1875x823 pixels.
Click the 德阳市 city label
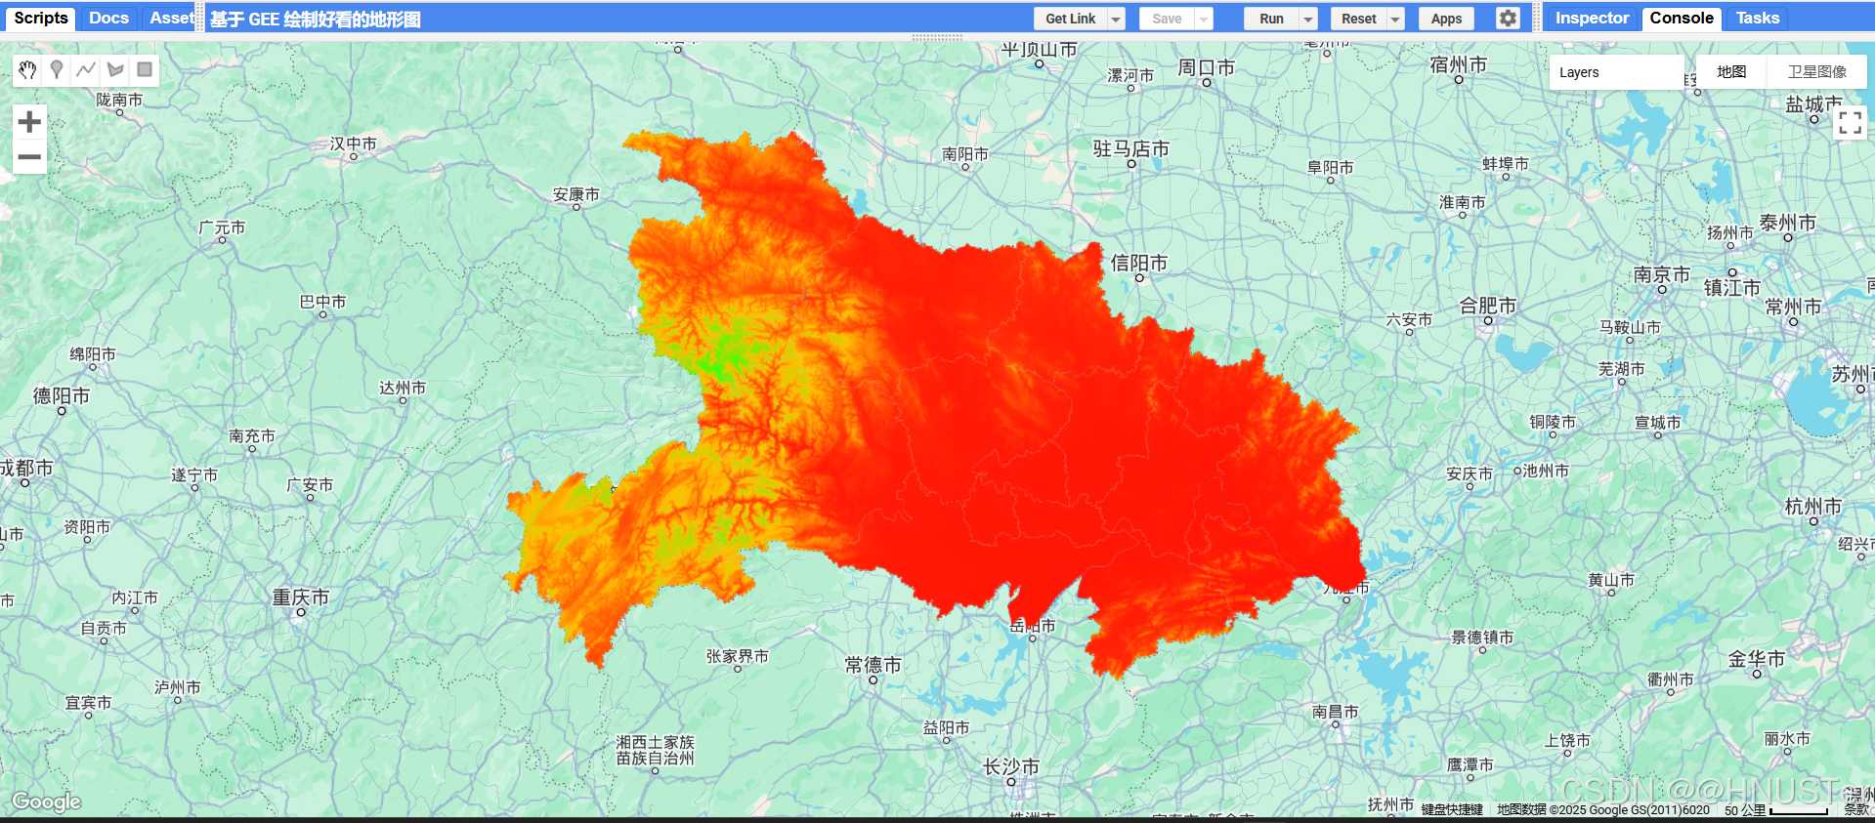coord(62,395)
